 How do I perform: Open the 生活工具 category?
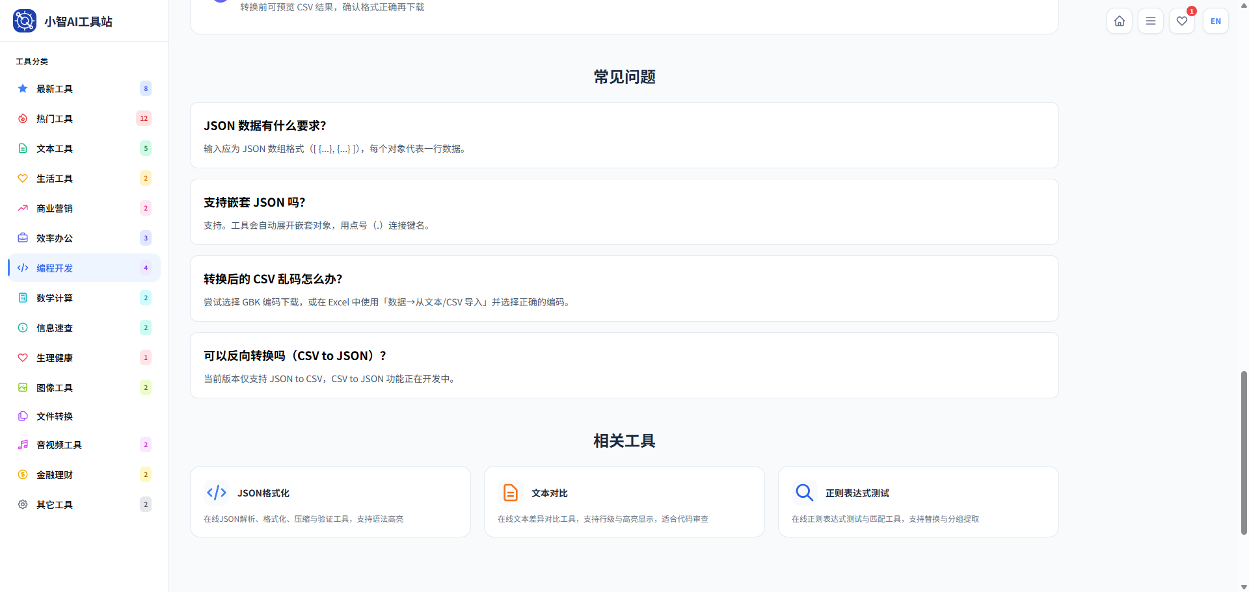click(84, 178)
